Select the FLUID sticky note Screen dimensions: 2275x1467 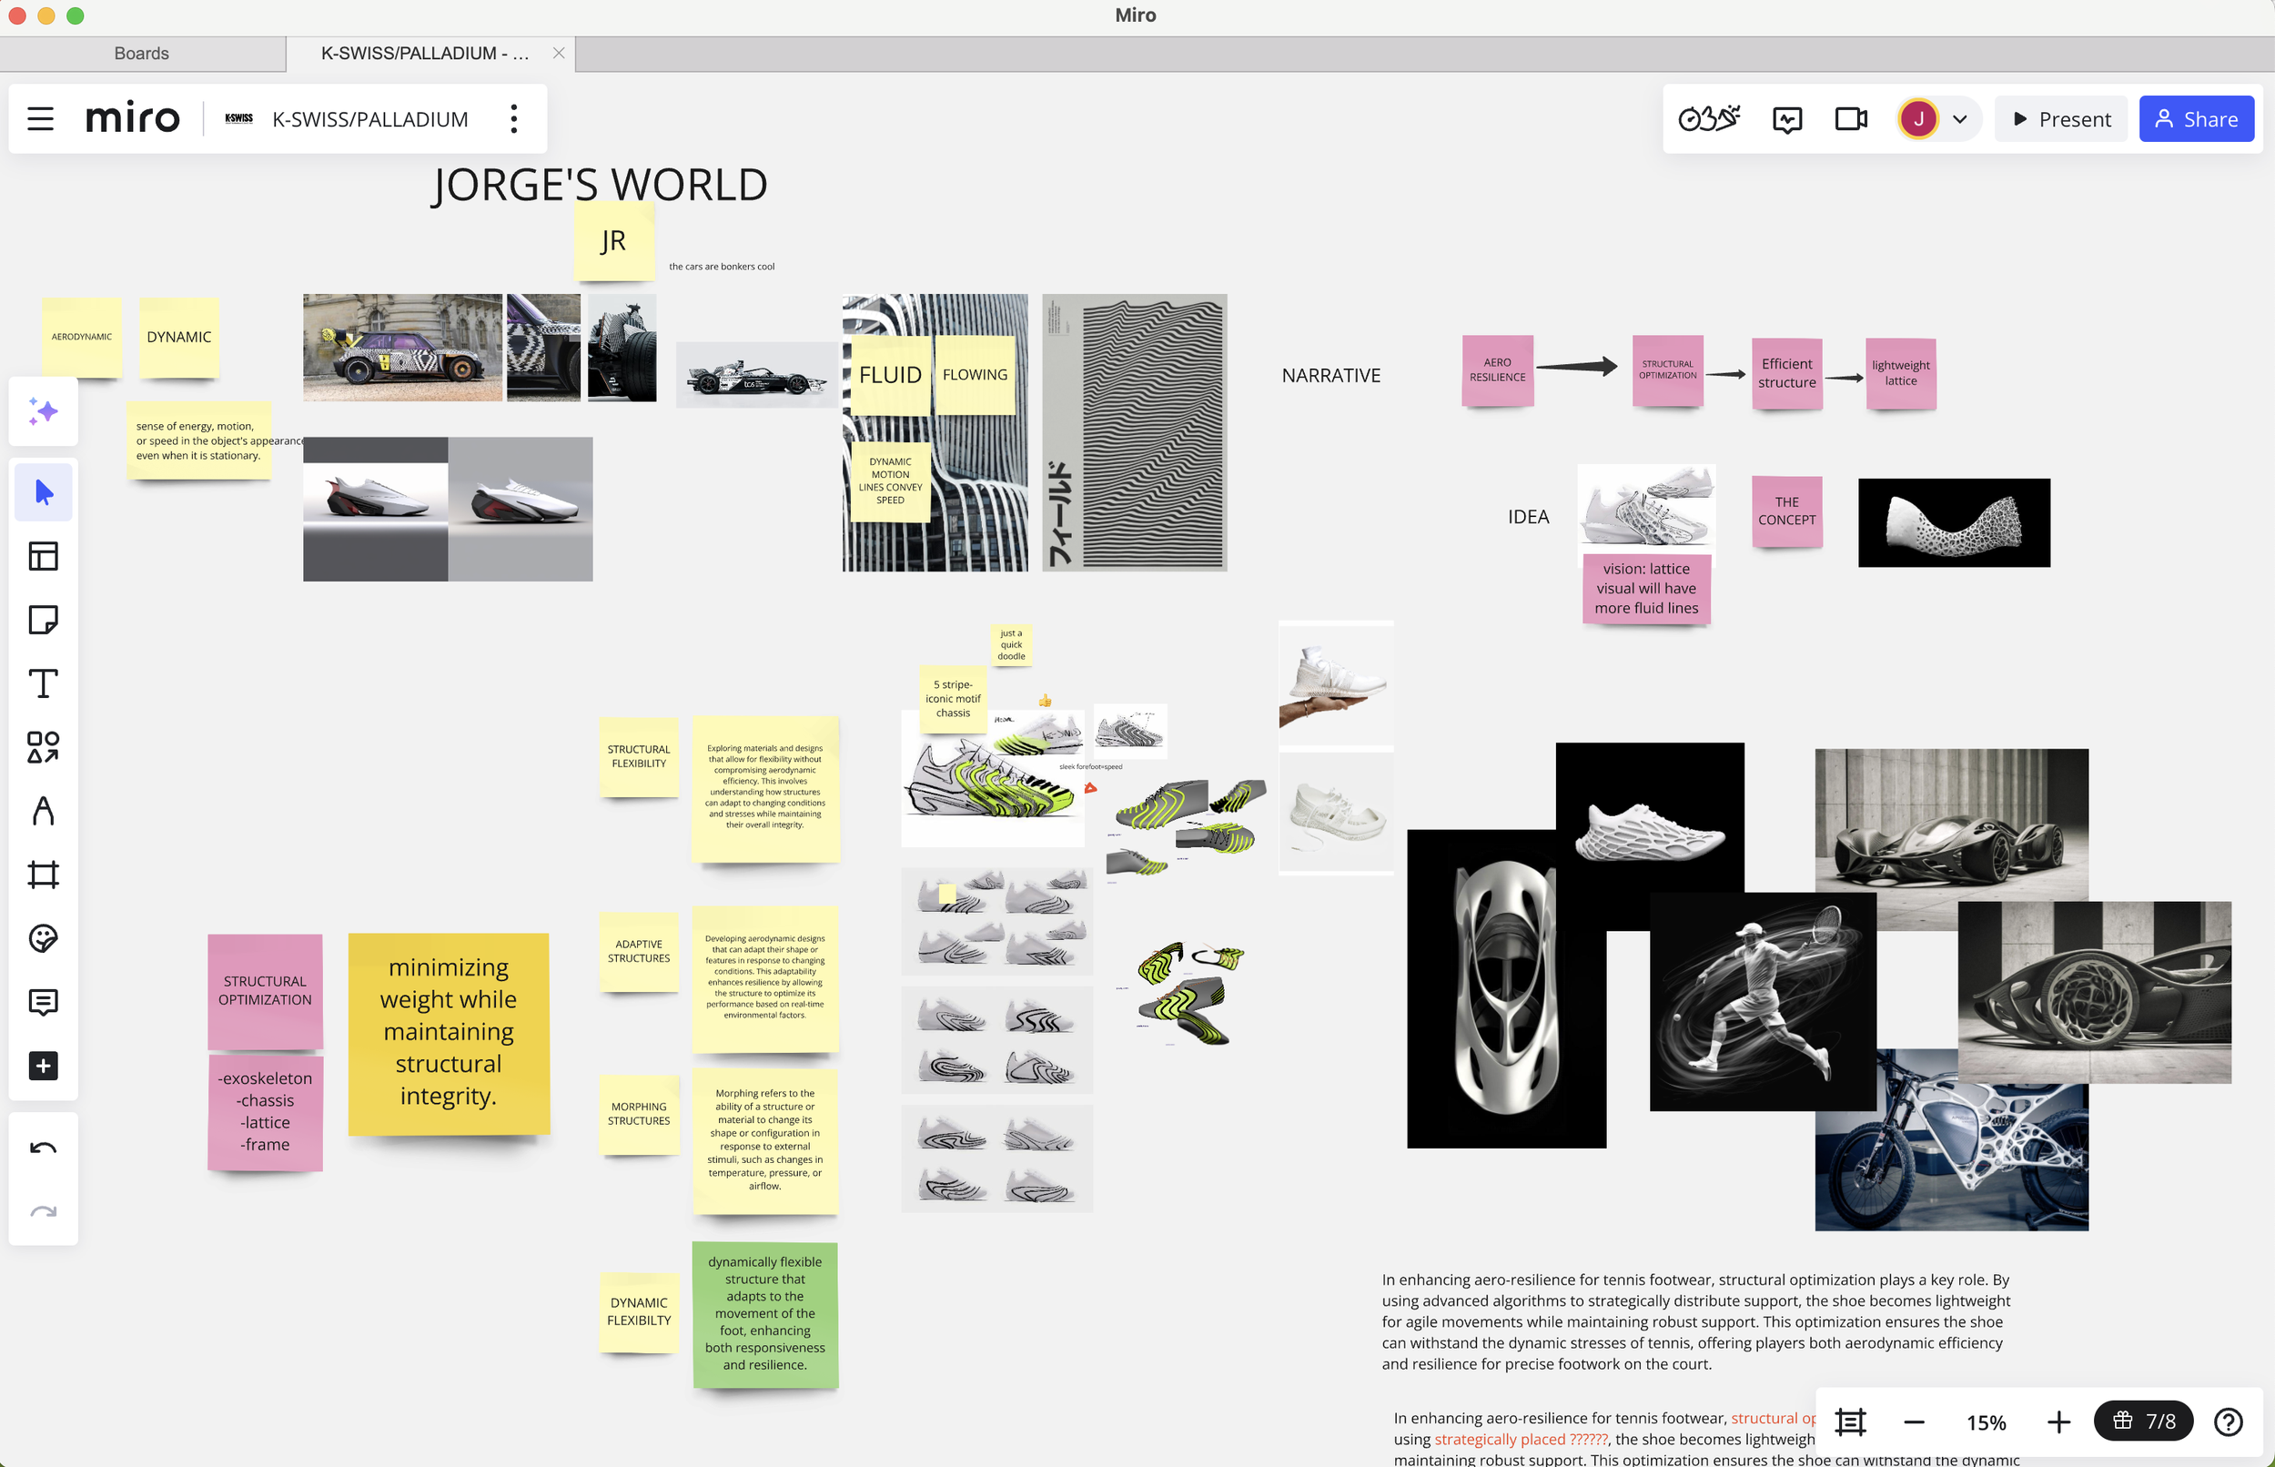pos(890,375)
